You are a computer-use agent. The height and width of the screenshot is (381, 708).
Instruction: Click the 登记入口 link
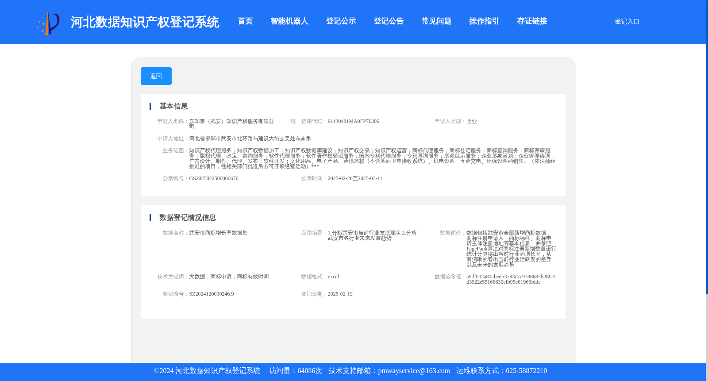point(627,21)
